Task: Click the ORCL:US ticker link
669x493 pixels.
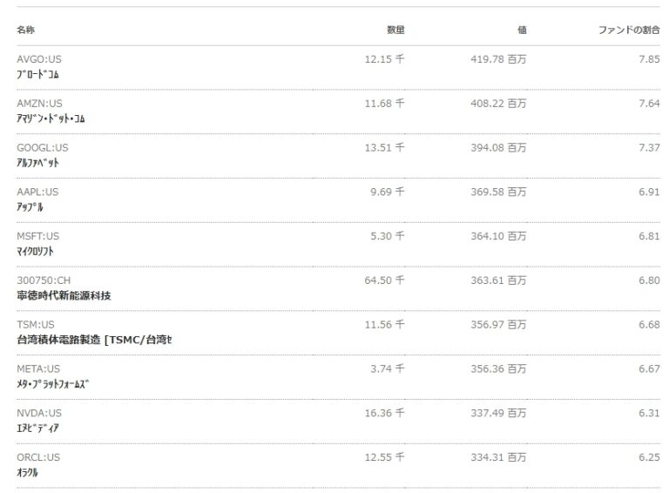Action: pyautogui.click(x=38, y=457)
